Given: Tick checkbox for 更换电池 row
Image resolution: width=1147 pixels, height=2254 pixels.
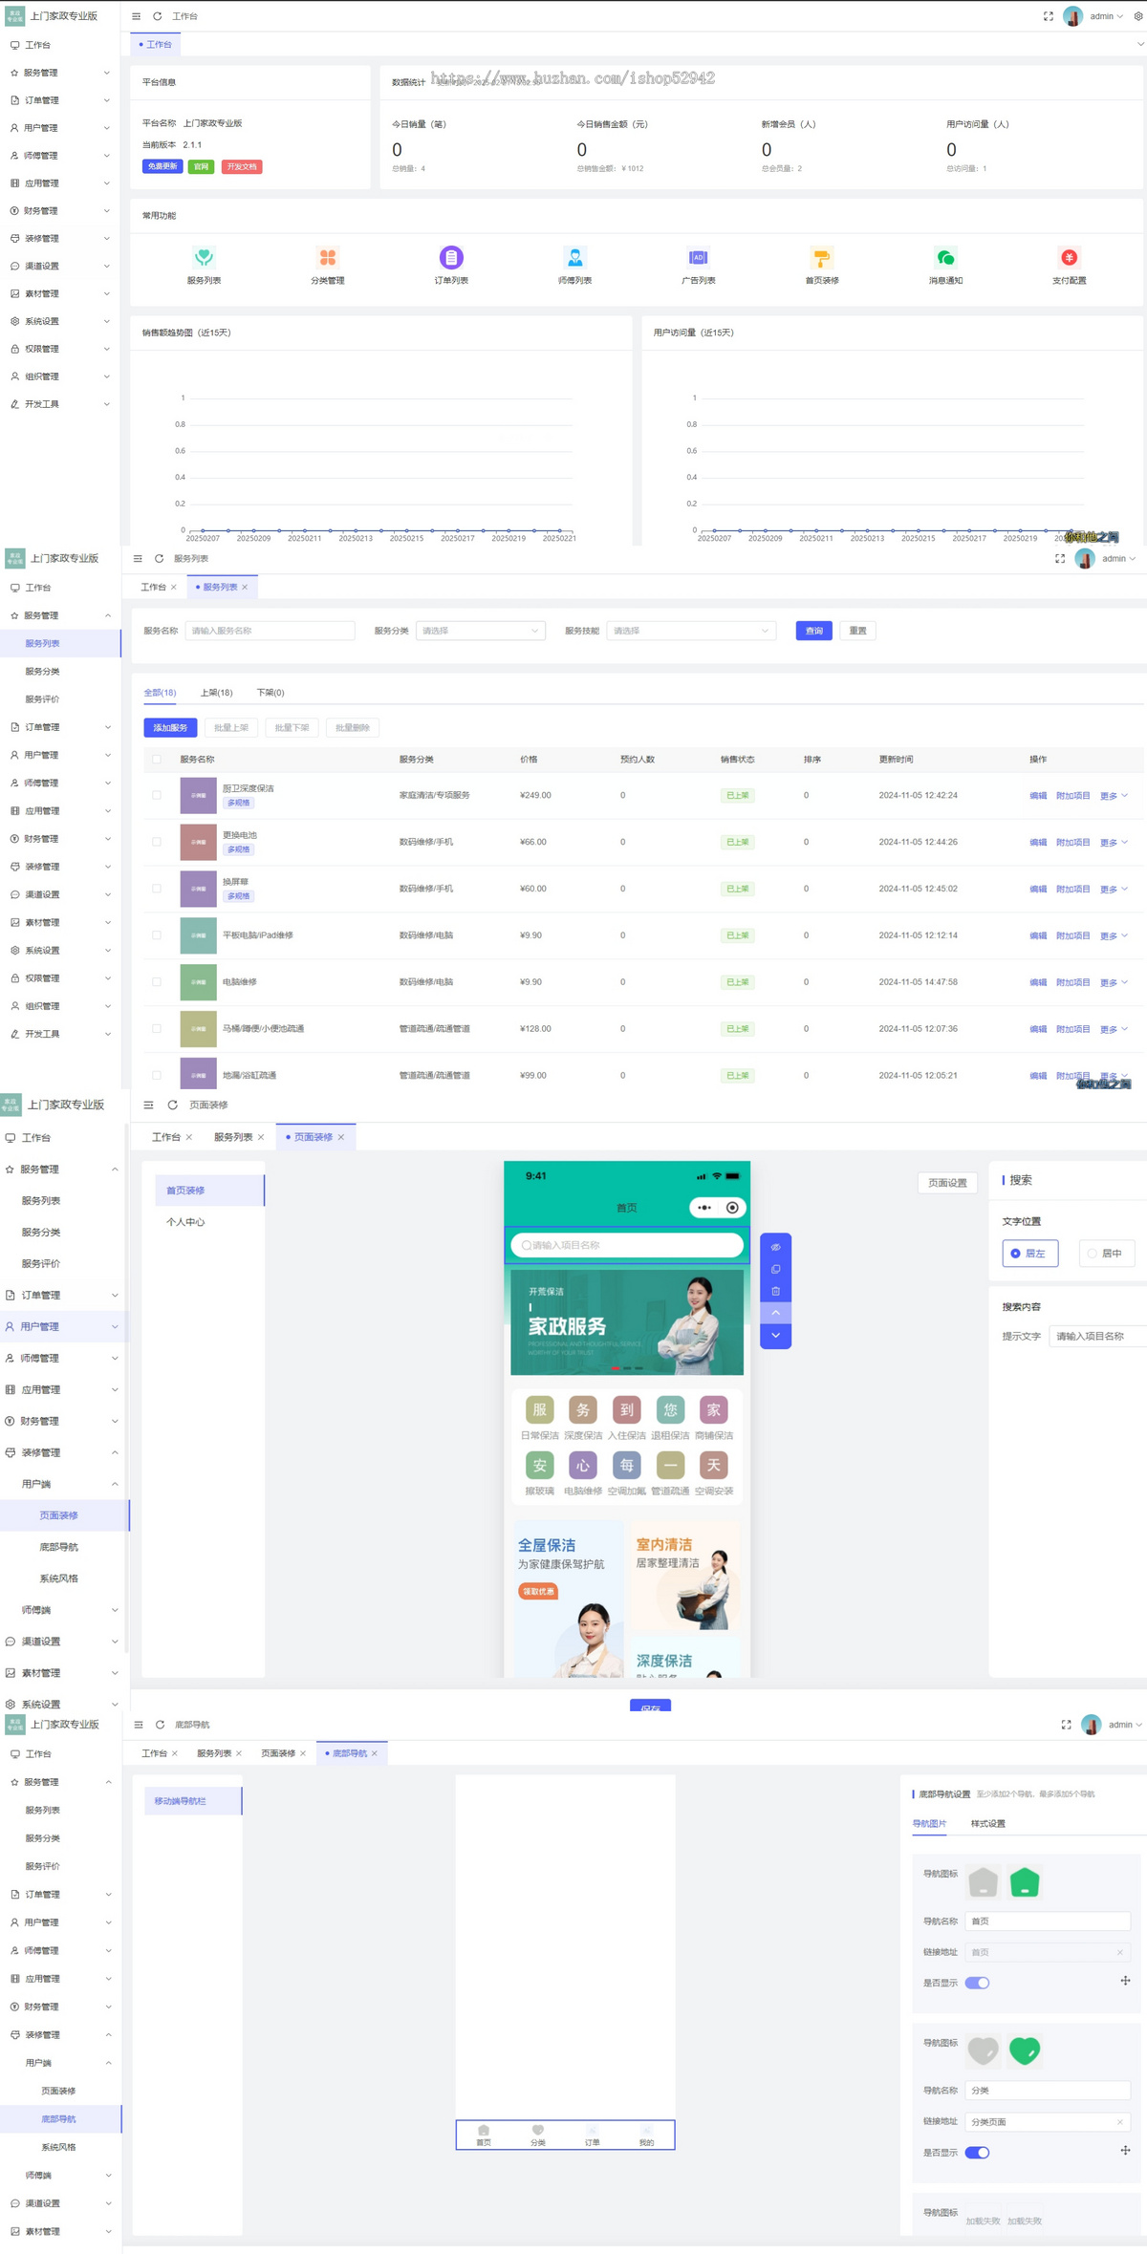Looking at the screenshot, I should [157, 842].
